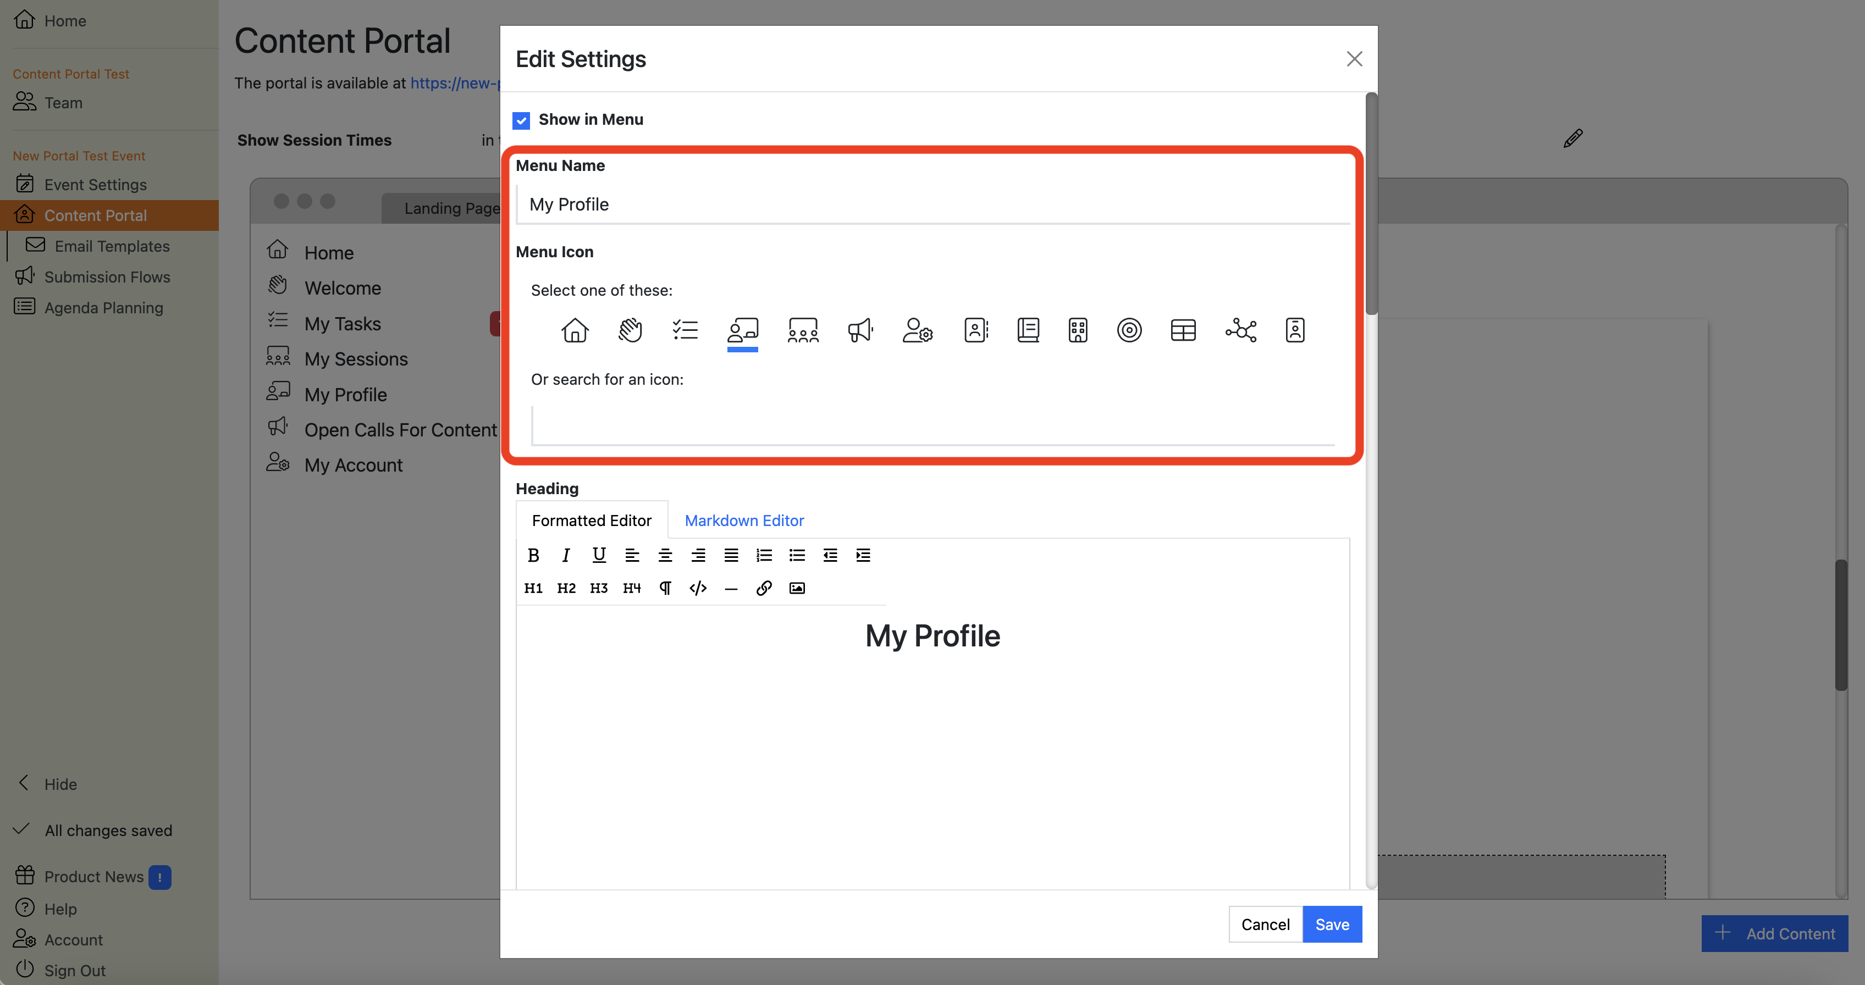Image resolution: width=1865 pixels, height=985 pixels.
Task: Select the presenter profile menu icon
Action: coord(743,330)
